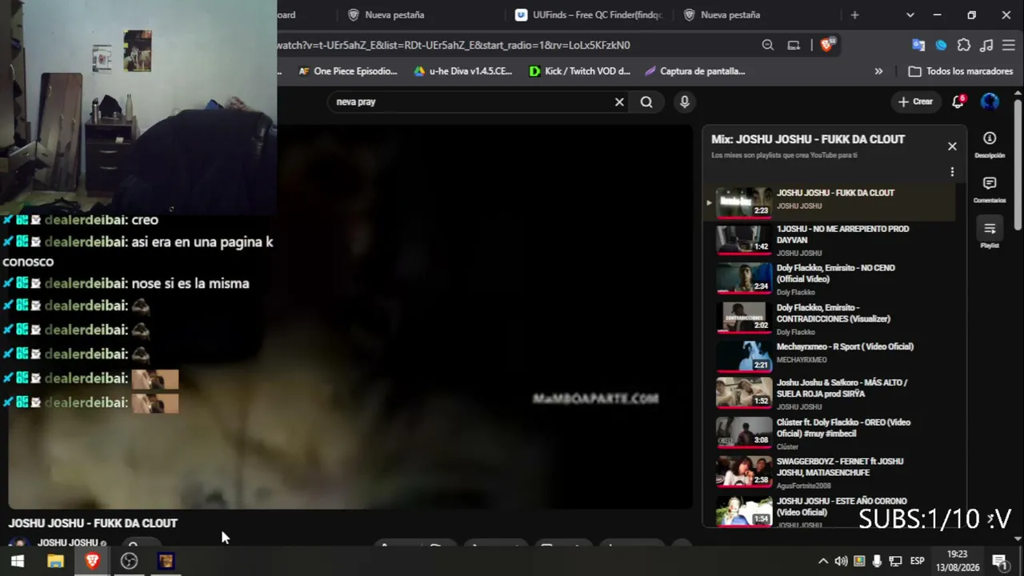Click into the YouTube search field
This screenshot has height=576, width=1024.
(x=470, y=102)
